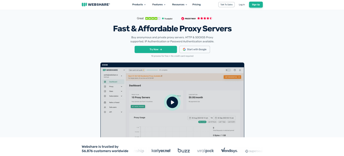
Task: Click the help question mark icon
Action: (235, 70)
